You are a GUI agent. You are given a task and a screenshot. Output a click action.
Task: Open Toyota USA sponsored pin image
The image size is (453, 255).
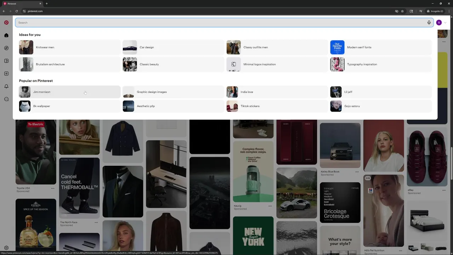(x=36, y=152)
